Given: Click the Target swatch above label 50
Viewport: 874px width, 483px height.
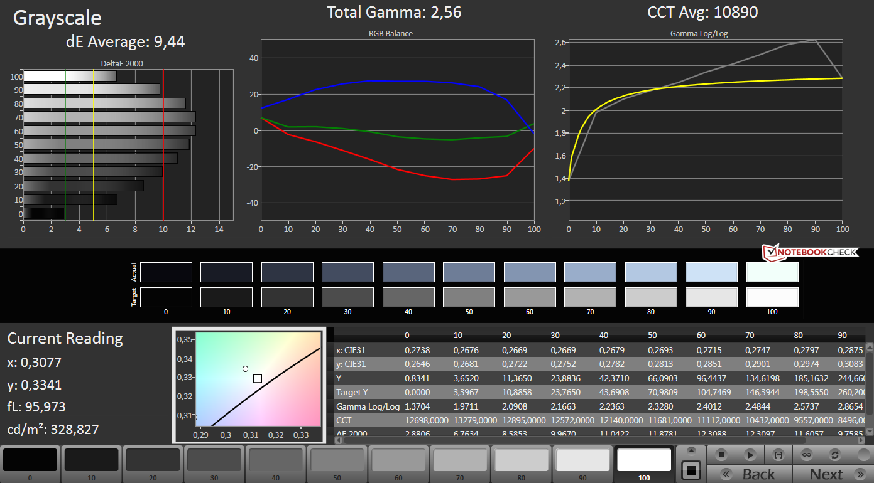Looking at the screenshot, I should click(469, 297).
